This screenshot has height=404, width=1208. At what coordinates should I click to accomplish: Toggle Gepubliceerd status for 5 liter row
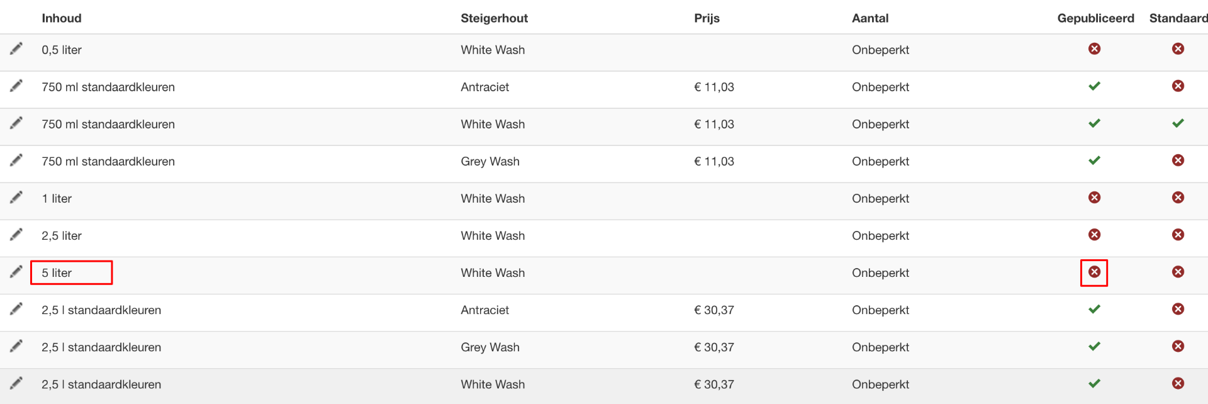(x=1095, y=272)
